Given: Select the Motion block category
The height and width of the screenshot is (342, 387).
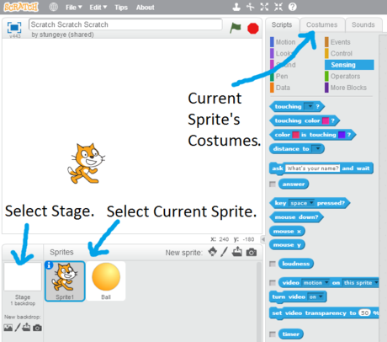Looking at the screenshot, I should [284, 42].
